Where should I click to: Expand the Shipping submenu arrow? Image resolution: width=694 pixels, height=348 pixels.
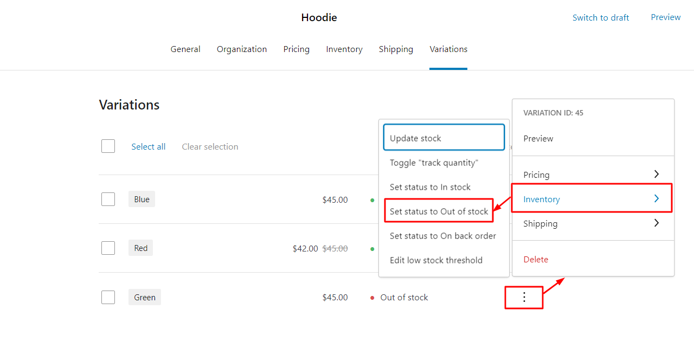(x=656, y=223)
